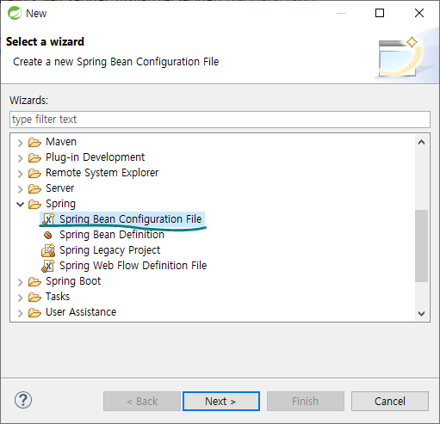Click the Spring Bean Configuration File icon

pos(48,219)
